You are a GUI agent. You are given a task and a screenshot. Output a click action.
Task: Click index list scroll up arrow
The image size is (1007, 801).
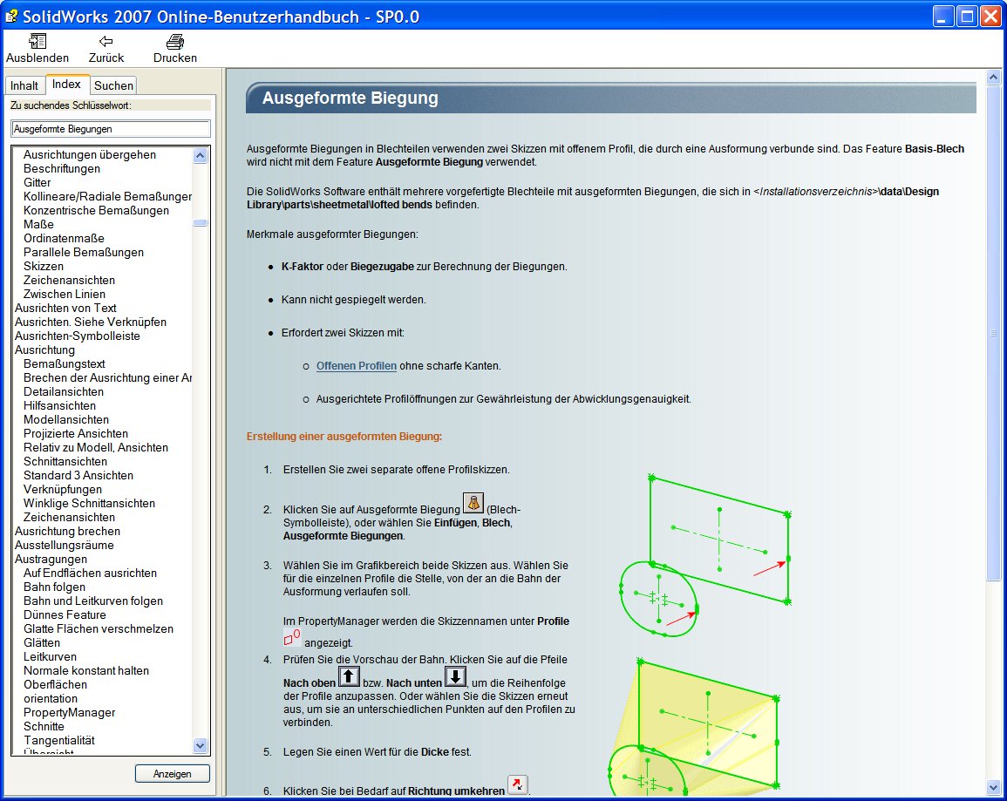(201, 155)
